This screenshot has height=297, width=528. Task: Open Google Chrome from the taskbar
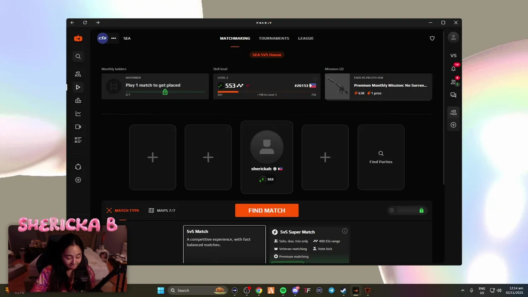(x=259, y=290)
